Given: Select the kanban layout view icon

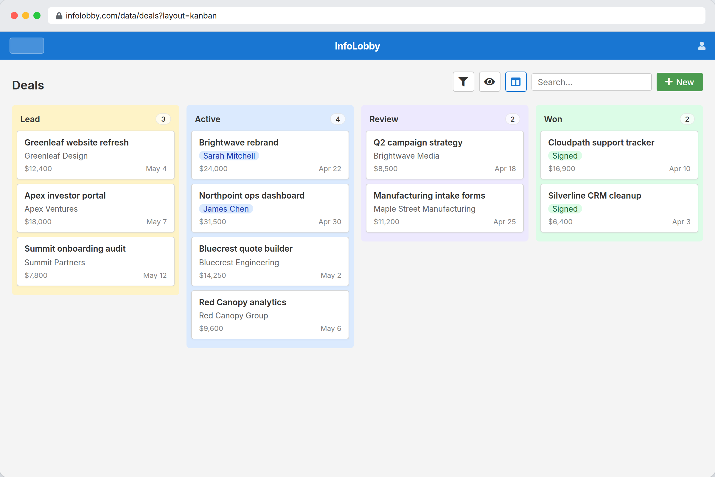Looking at the screenshot, I should [x=516, y=81].
